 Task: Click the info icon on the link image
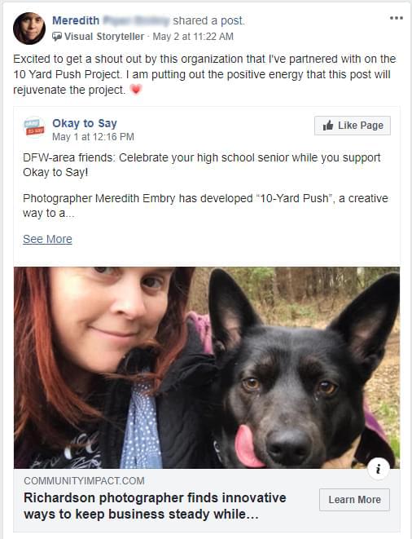379,469
